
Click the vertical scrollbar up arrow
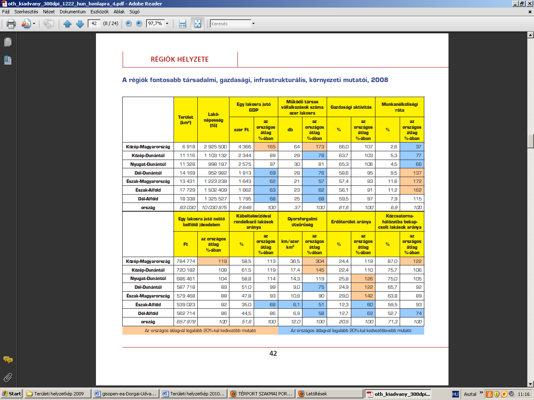[x=531, y=35]
